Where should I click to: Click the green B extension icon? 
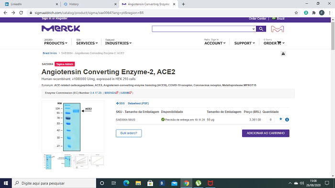(306, 13)
